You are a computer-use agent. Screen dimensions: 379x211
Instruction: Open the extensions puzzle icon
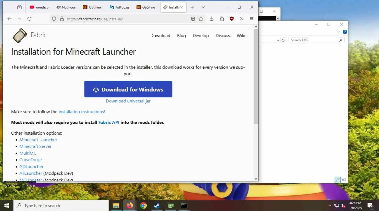[222, 19]
